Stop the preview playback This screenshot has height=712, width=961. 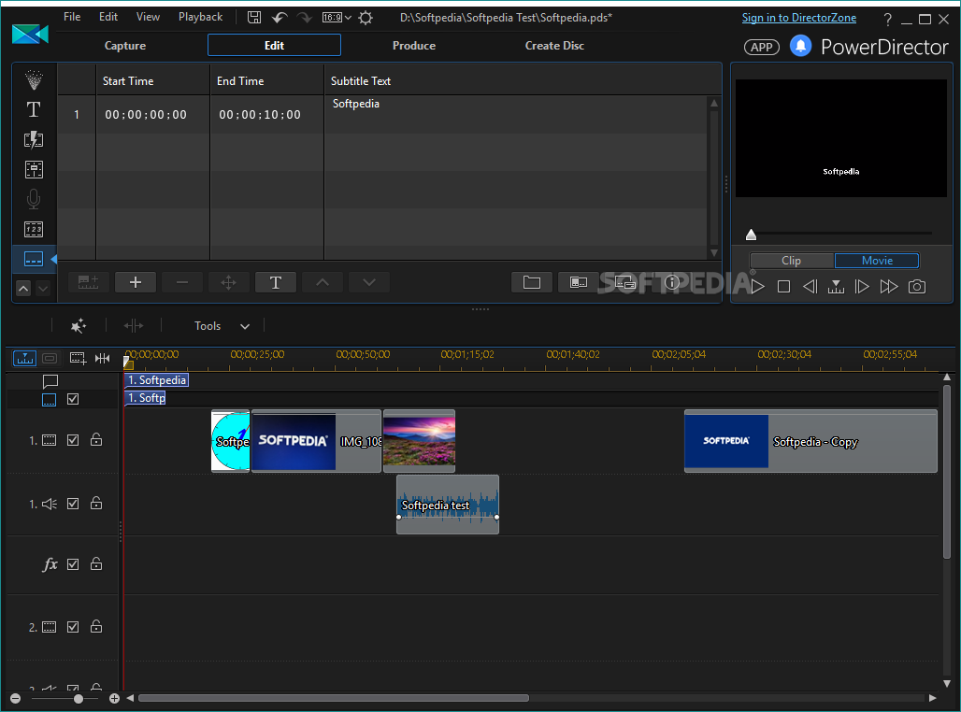tap(783, 286)
